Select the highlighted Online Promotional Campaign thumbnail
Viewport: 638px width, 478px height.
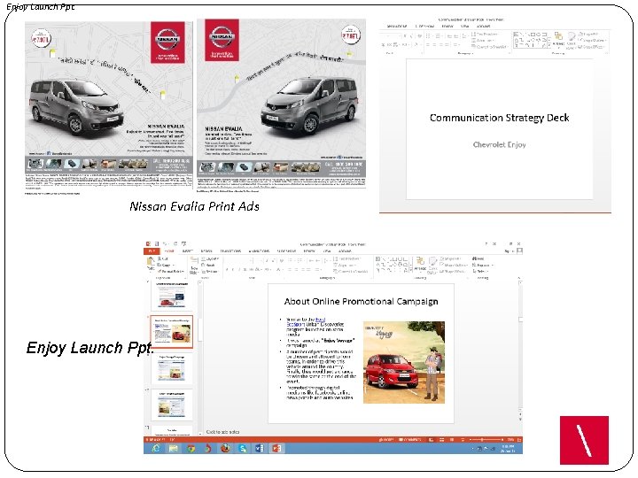[x=172, y=332]
